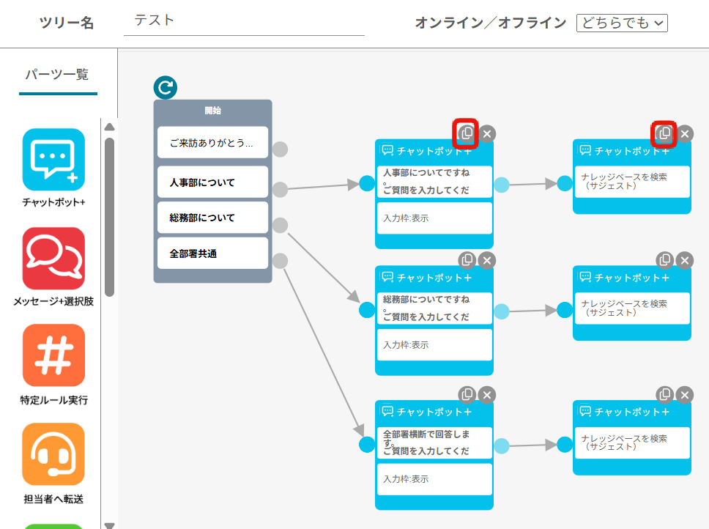709x529 pixels.
Task: Click the チャットボット+ header of 人事部 node
Action: click(x=434, y=152)
